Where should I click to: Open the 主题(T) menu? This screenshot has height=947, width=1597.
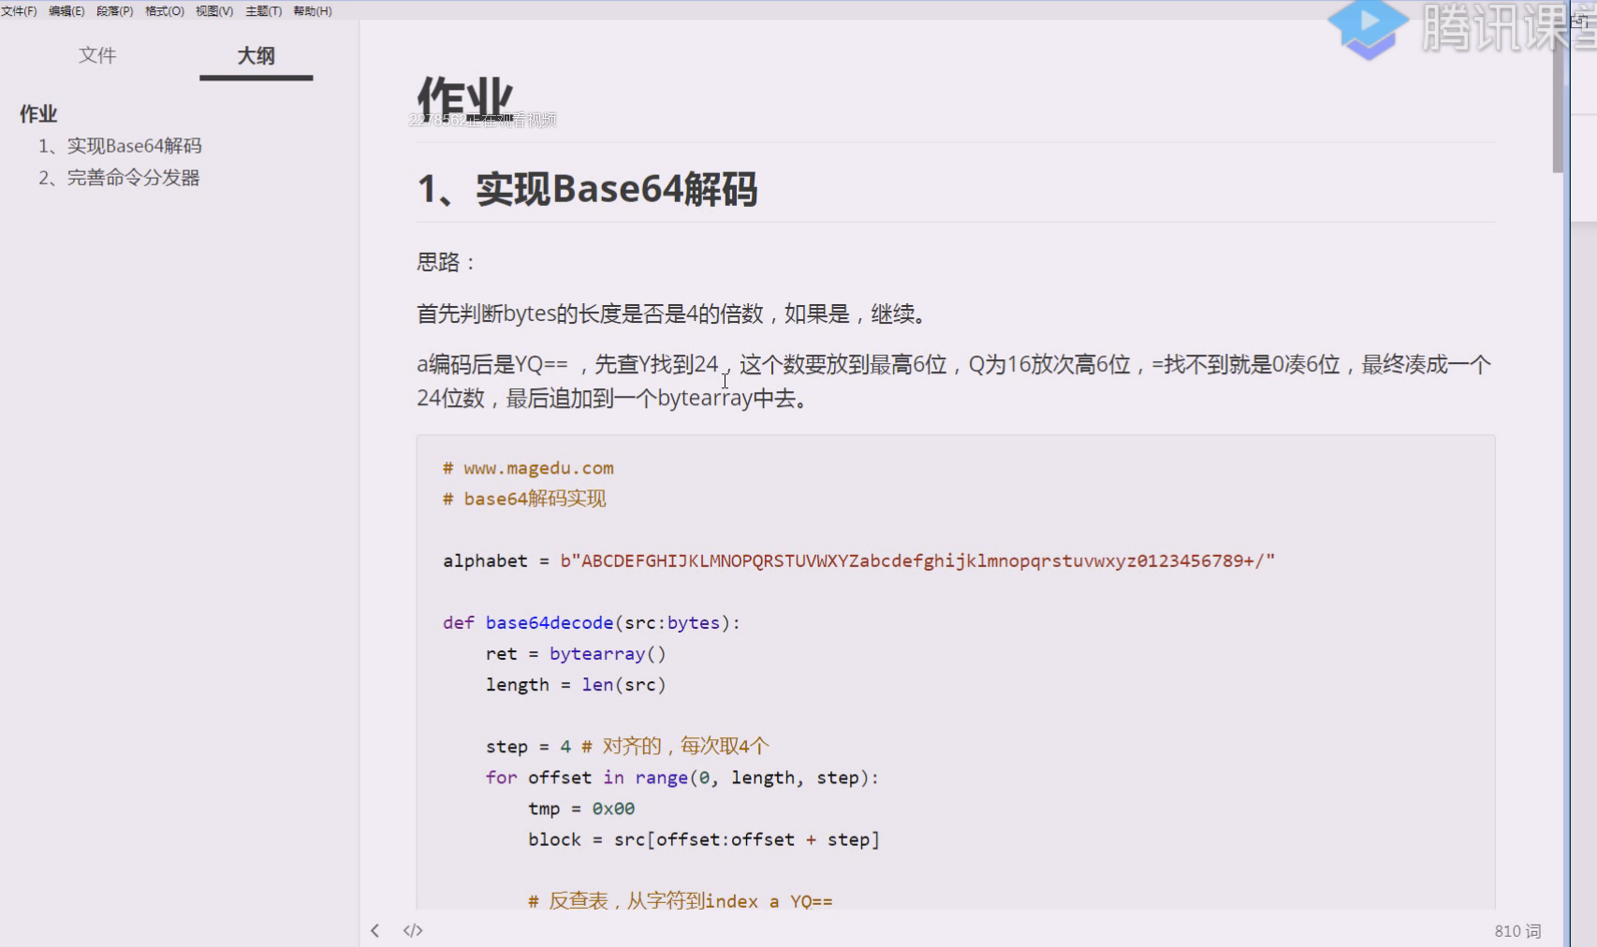(264, 11)
